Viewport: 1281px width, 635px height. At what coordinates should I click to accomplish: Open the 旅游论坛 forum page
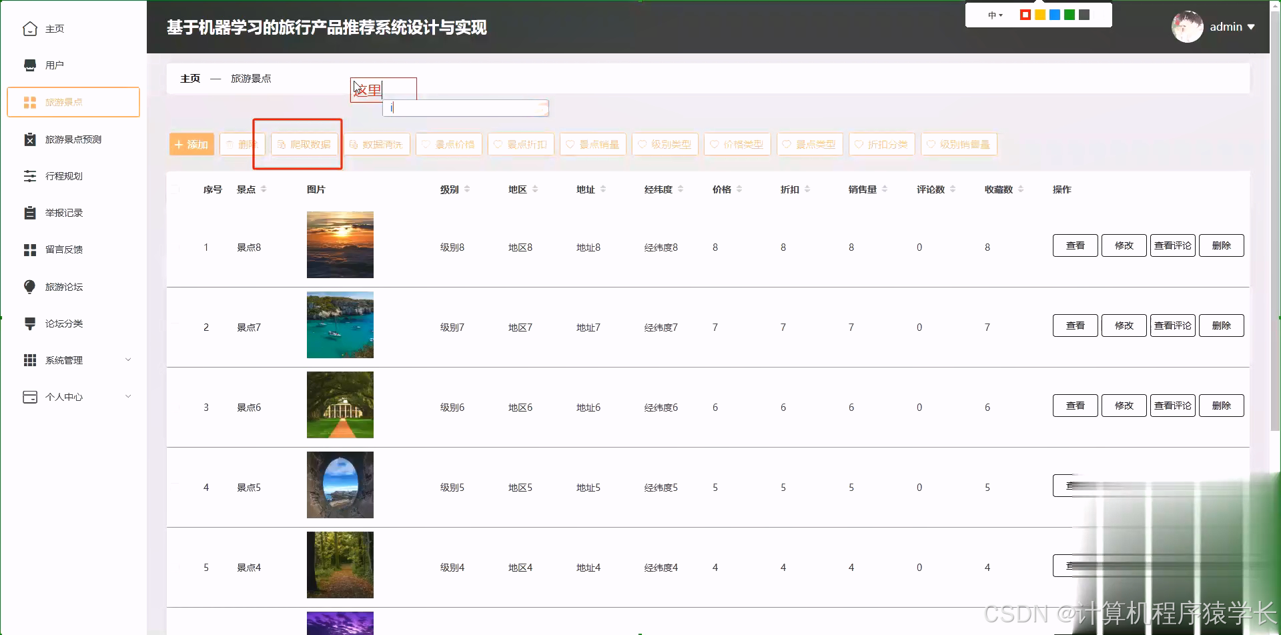pos(63,286)
